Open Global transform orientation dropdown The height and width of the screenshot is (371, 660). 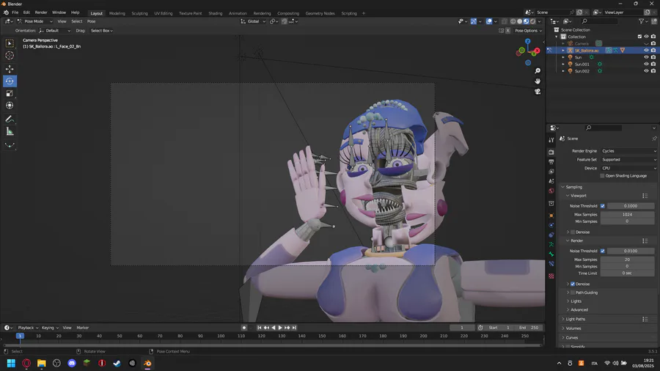(x=253, y=21)
